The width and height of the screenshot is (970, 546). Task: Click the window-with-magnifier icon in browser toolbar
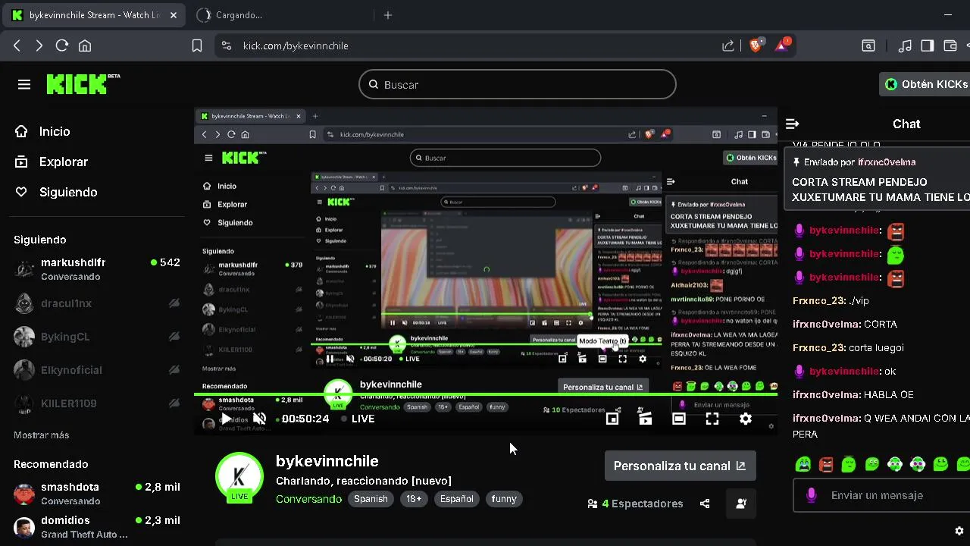tap(868, 45)
